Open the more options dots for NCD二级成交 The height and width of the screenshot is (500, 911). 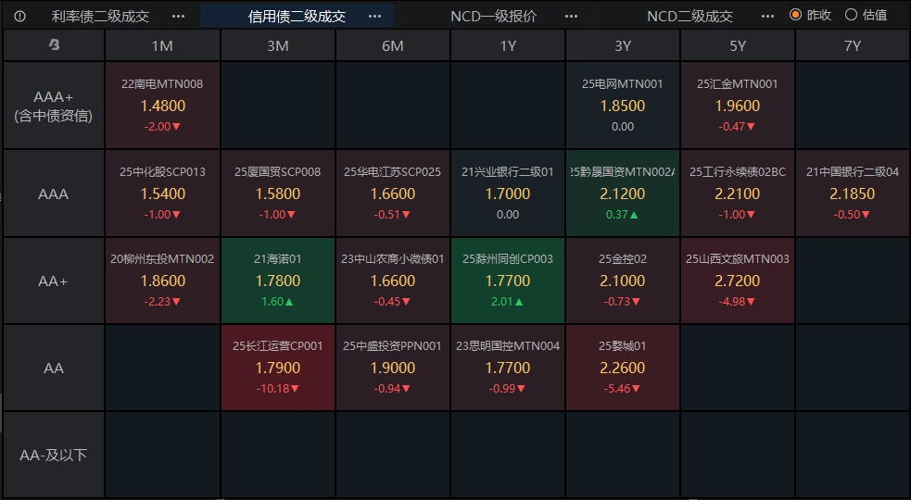tap(767, 16)
